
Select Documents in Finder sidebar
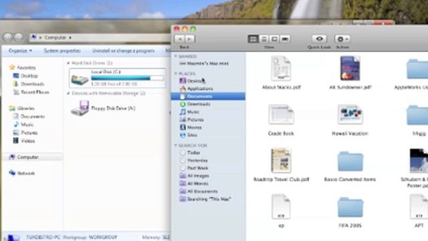(208, 96)
